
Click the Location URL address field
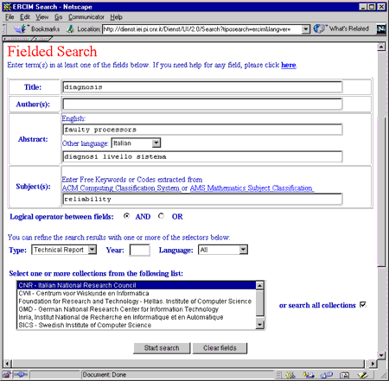[202, 29]
